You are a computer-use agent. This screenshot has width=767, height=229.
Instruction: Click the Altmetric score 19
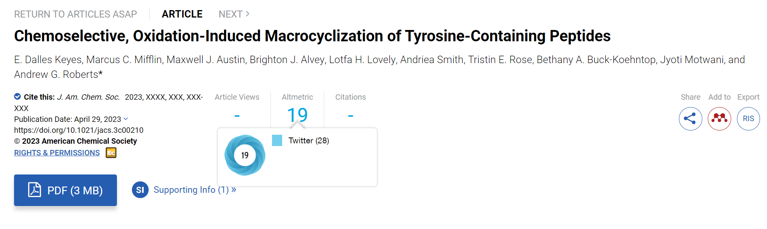(297, 115)
